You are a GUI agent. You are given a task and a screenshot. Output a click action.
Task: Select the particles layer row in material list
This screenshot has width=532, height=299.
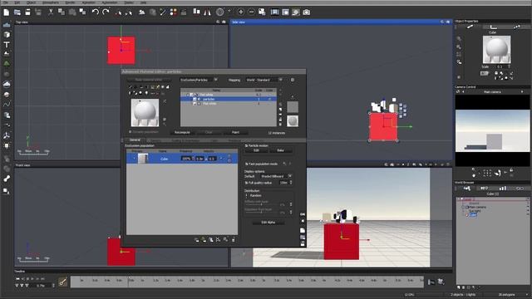coord(229,99)
